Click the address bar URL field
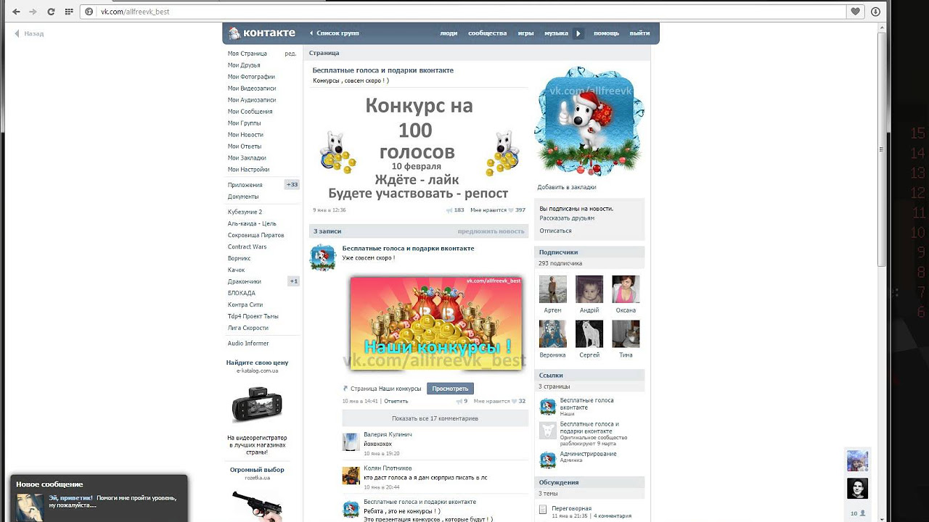 pos(464,12)
